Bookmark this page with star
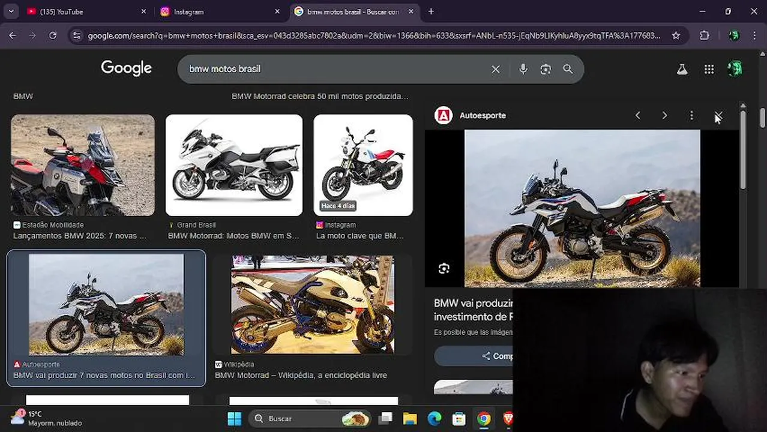Screen dimensions: 767x432 pos(676,35)
